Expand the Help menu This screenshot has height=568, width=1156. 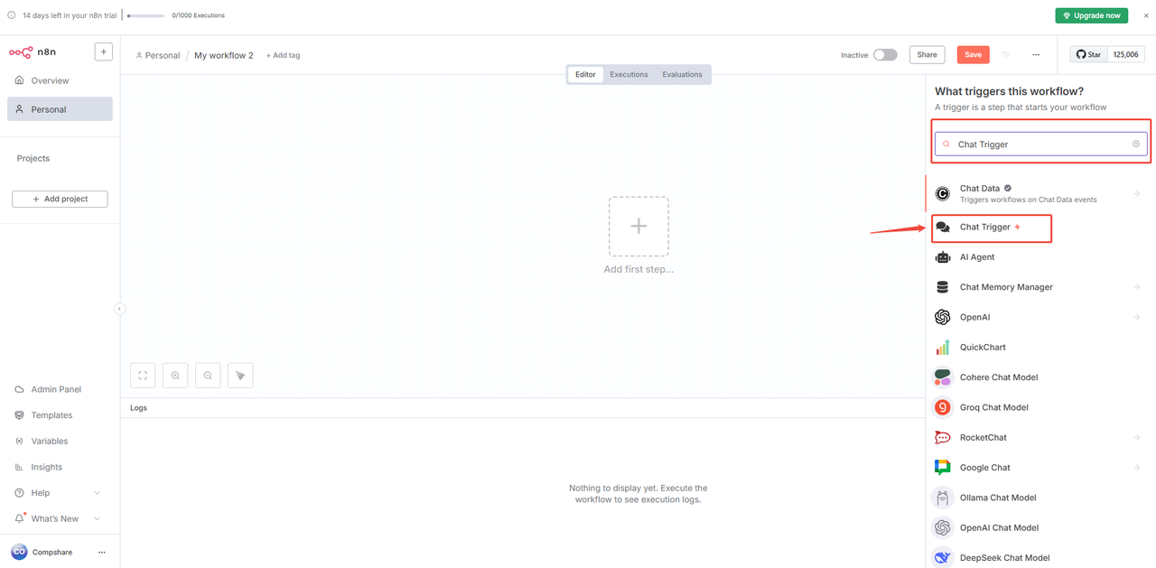(x=60, y=493)
